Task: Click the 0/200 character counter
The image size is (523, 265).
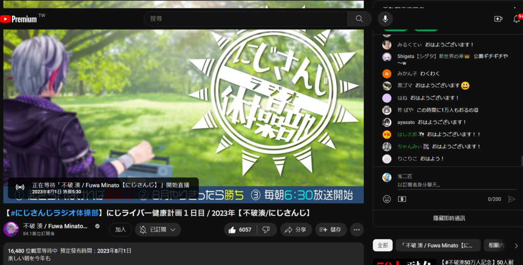Action: (494, 199)
